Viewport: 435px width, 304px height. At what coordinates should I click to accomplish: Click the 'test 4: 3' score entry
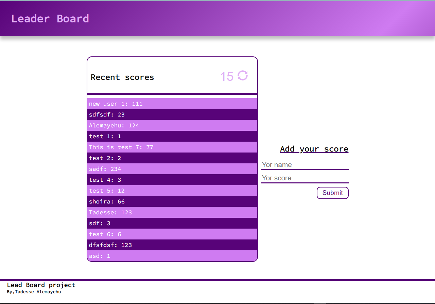pos(104,180)
